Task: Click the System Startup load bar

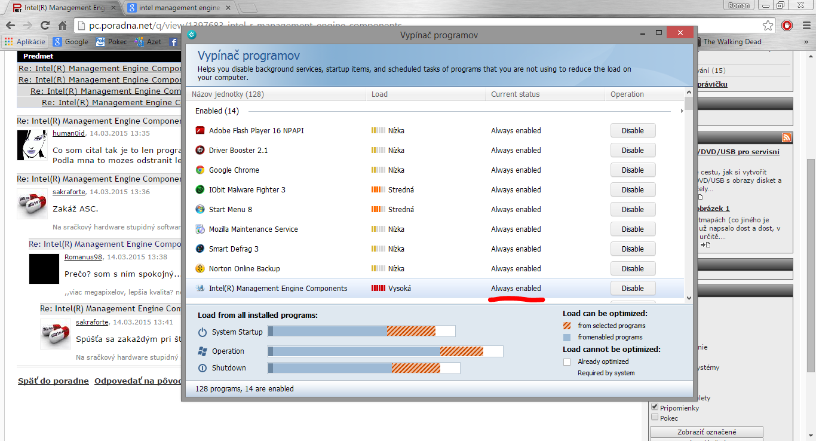Action: tap(361, 331)
